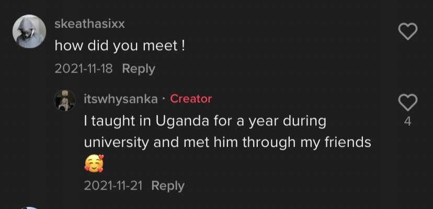Click the like count of 4
Screen dimensions: 433x209
pyautogui.click(x=407, y=122)
